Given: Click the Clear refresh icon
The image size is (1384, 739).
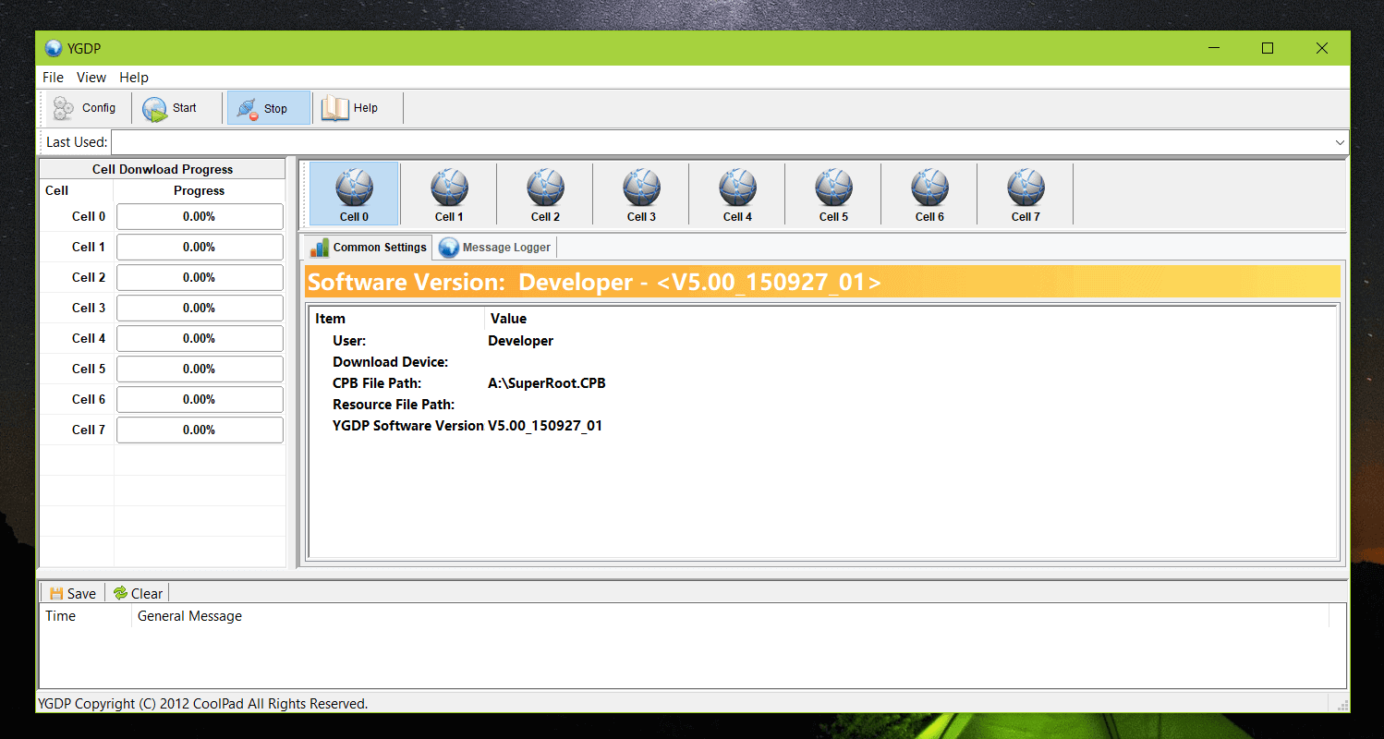Looking at the screenshot, I should pos(120,593).
